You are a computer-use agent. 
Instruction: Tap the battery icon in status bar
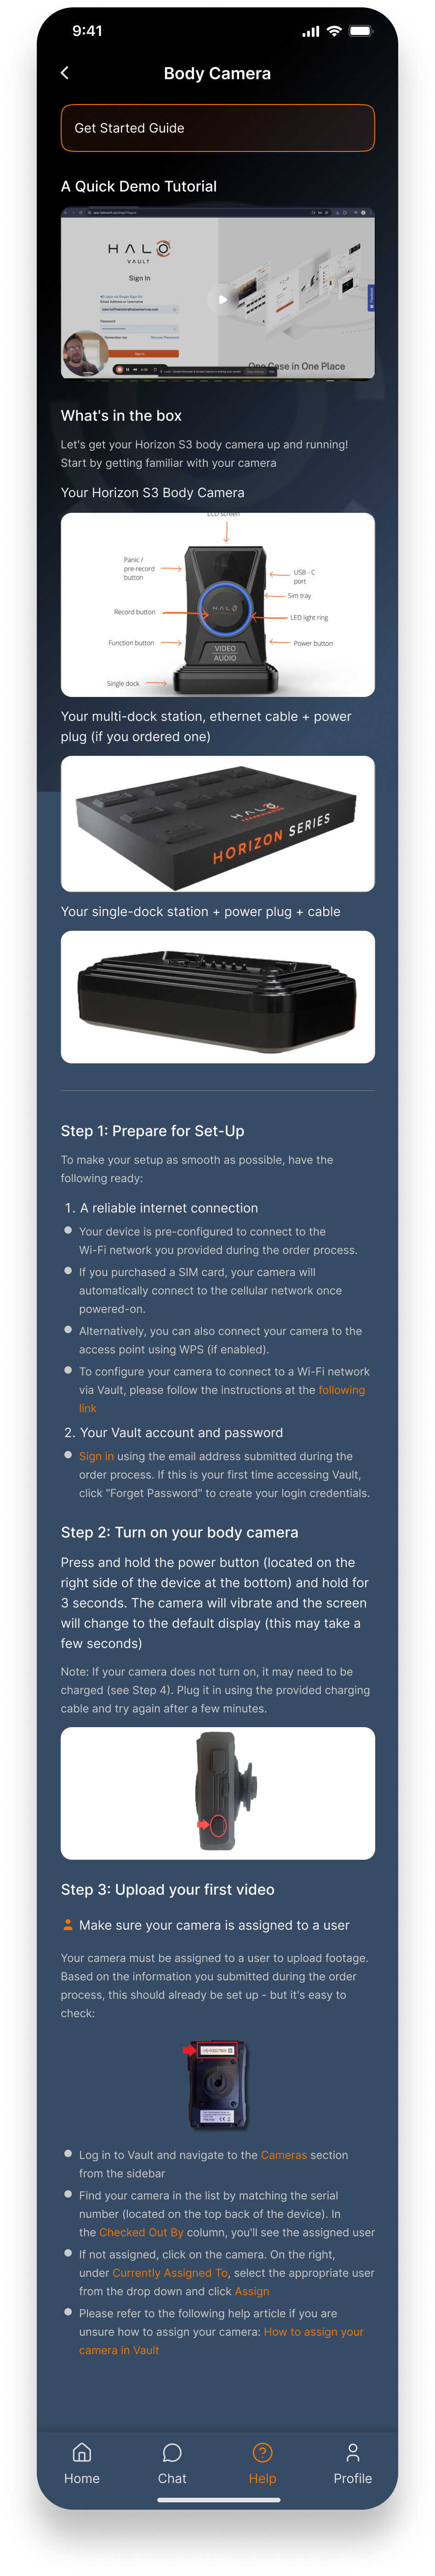pos(360,31)
